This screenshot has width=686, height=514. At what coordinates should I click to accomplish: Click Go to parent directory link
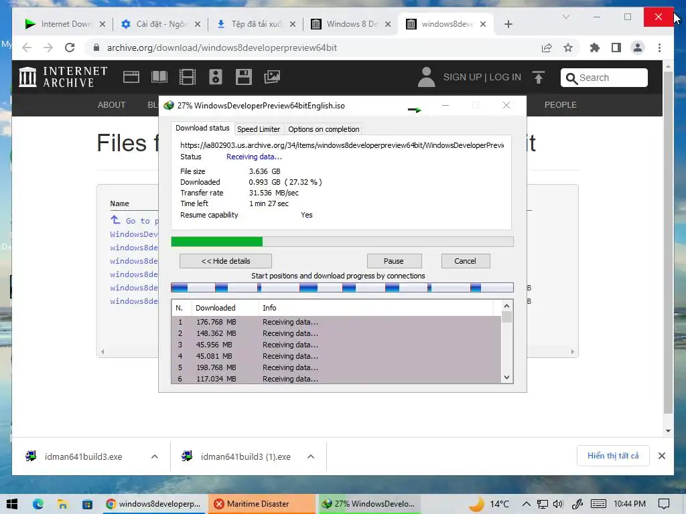point(134,220)
